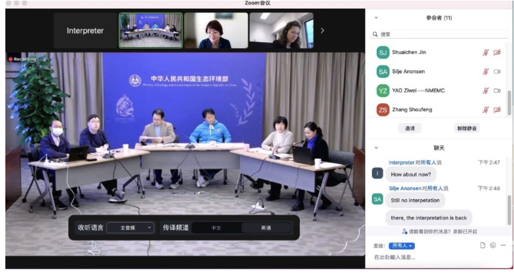Screen dimensions: 514x273
Task: Click the chat panel scrollbar
Action: pos(509,210)
